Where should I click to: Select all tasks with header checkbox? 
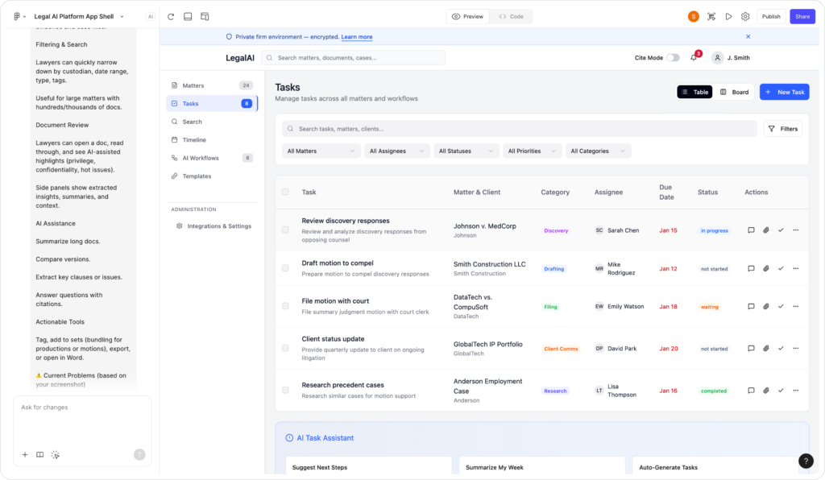click(285, 192)
